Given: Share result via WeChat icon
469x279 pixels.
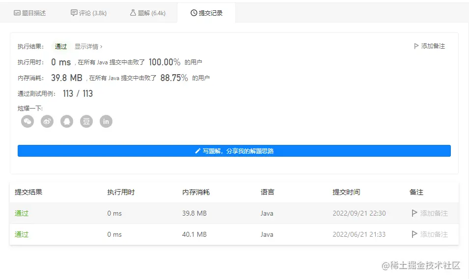Looking at the screenshot, I should [x=28, y=121].
